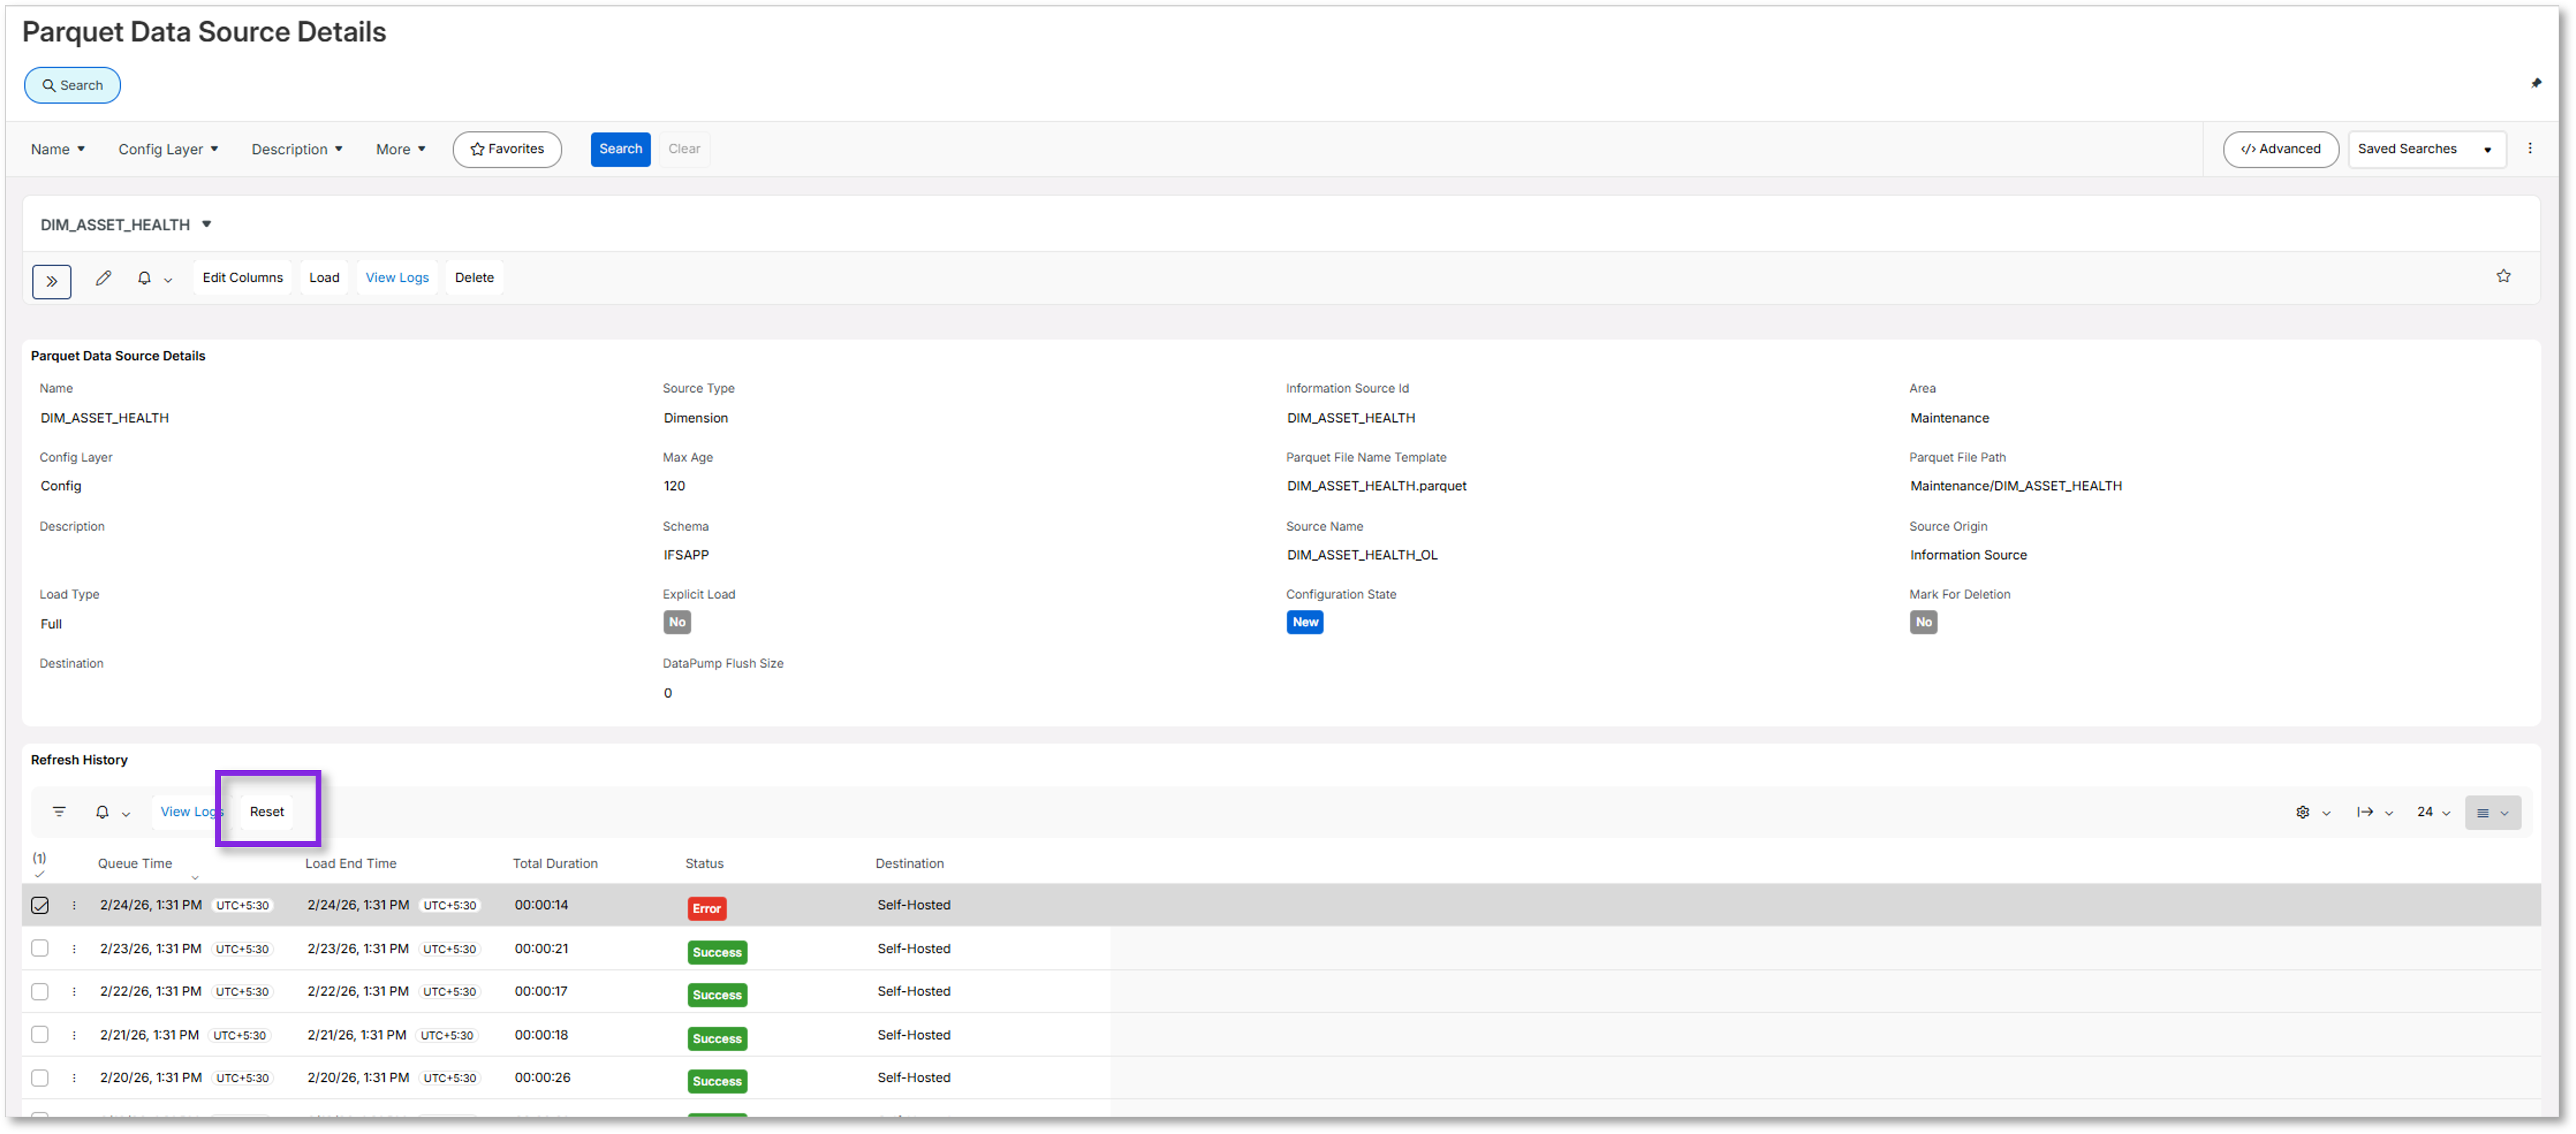
Task: Open the row menu for the 2/23/26 entry
Action: tap(74, 949)
